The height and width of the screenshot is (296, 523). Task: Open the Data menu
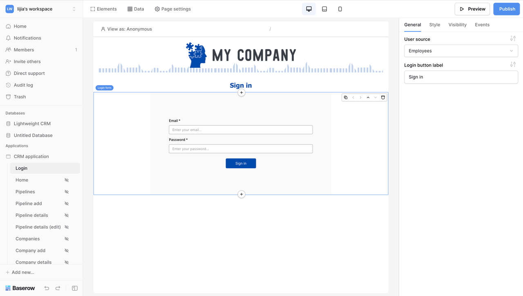[x=136, y=9]
